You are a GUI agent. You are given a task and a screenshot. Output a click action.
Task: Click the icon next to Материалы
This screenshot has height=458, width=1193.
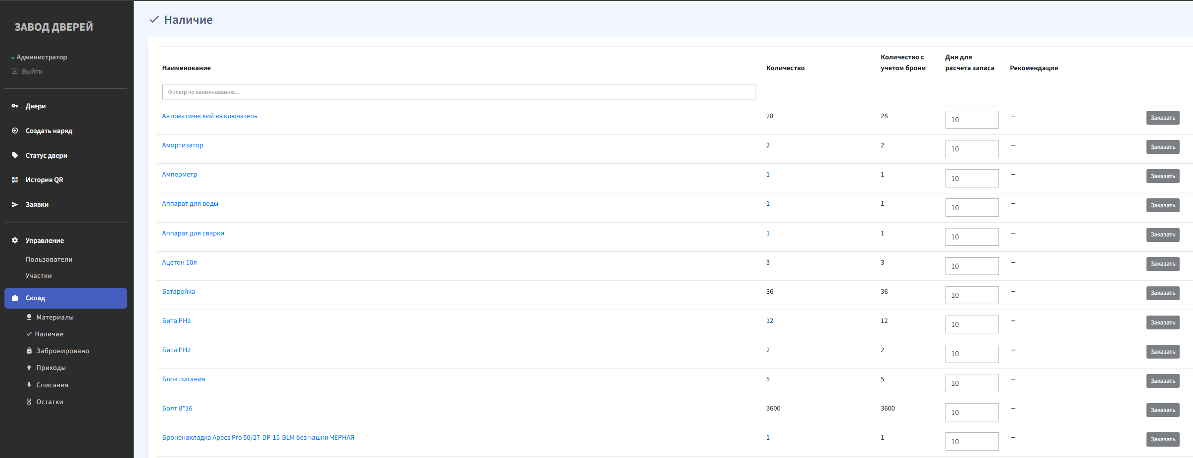[x=29, y=317]
